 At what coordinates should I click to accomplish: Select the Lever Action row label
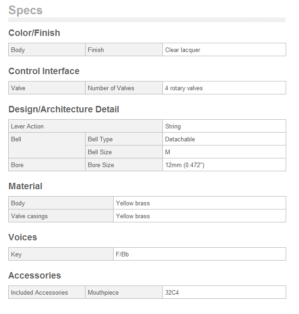(27, 126)
